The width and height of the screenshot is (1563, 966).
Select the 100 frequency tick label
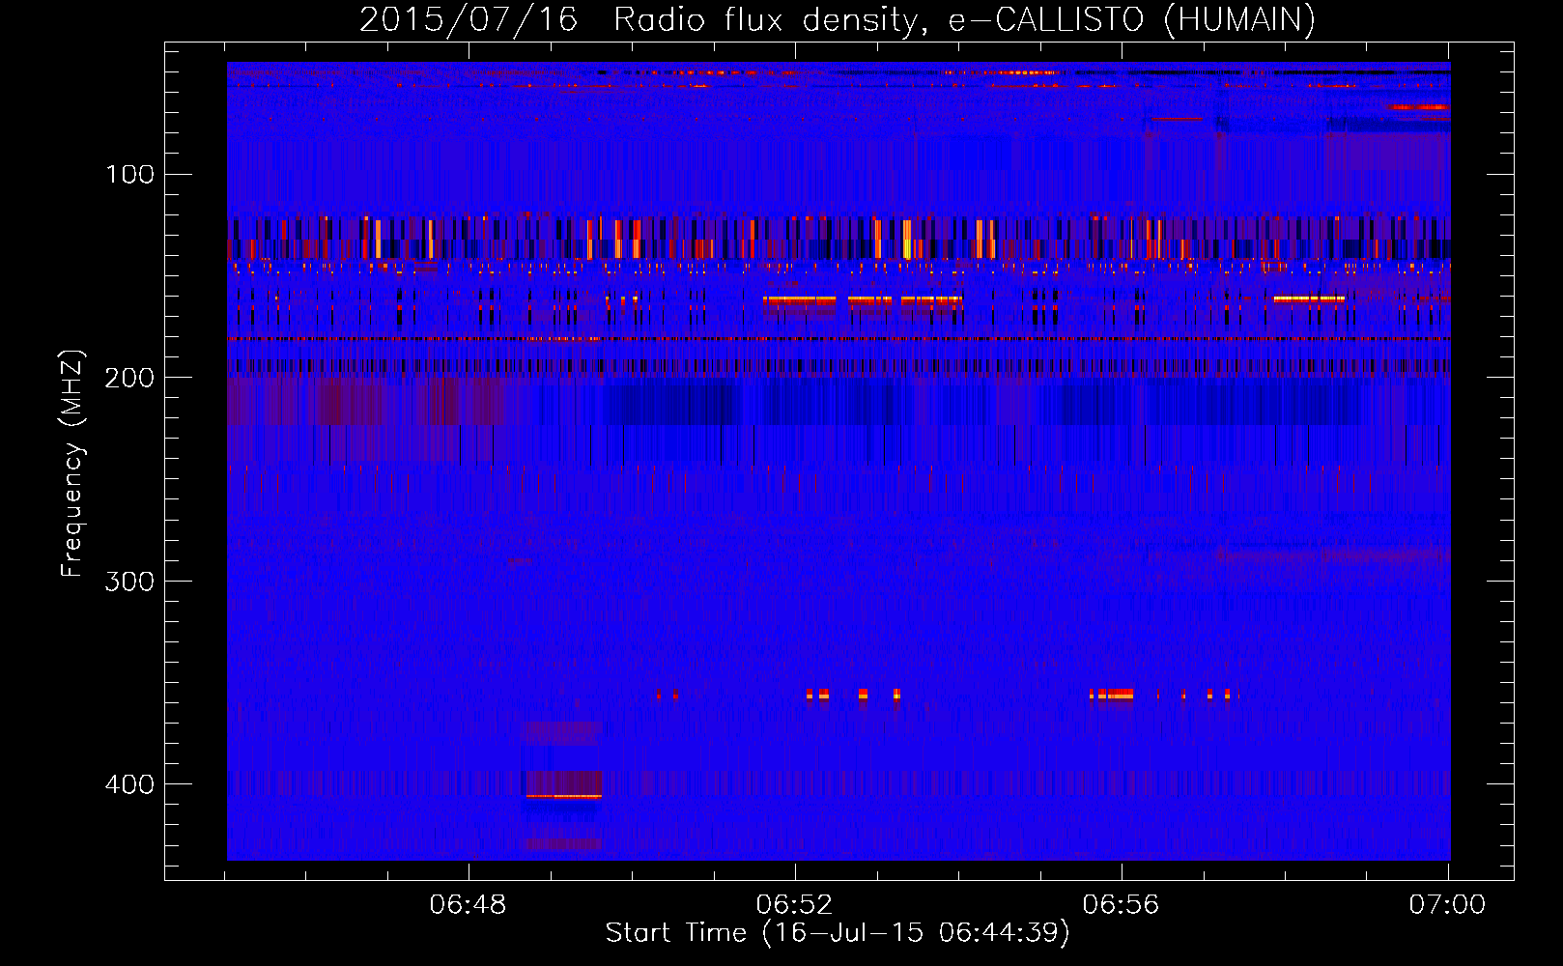130,174
